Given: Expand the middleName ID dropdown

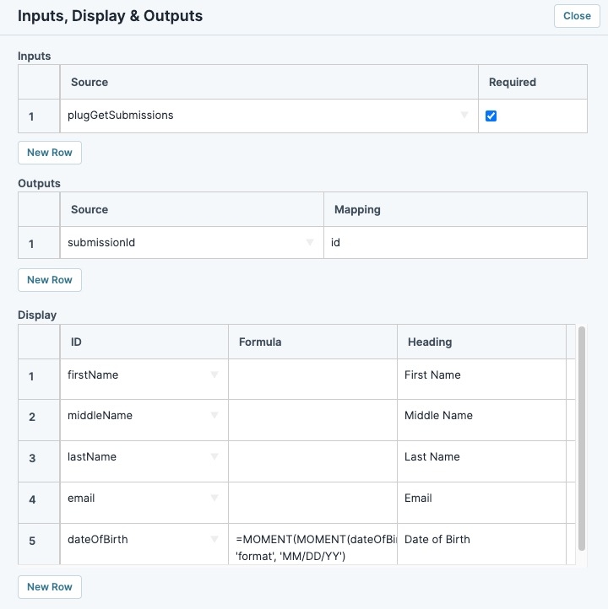Looking at the screenshot, I should tap(214, 415).
